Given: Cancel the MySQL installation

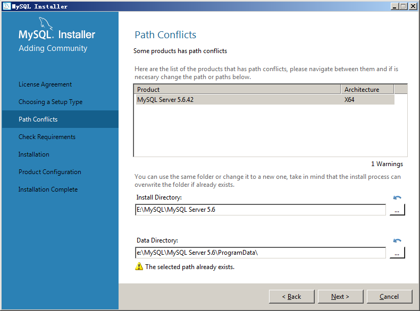Looking at the screenshot, I should 389,297.
